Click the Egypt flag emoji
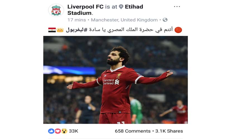 tap(52, 30)
